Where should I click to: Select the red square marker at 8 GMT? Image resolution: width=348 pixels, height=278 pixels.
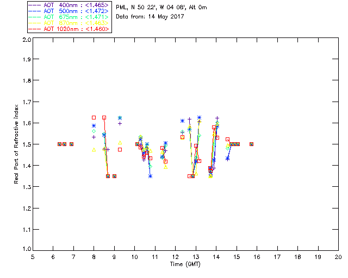(94, 118)
